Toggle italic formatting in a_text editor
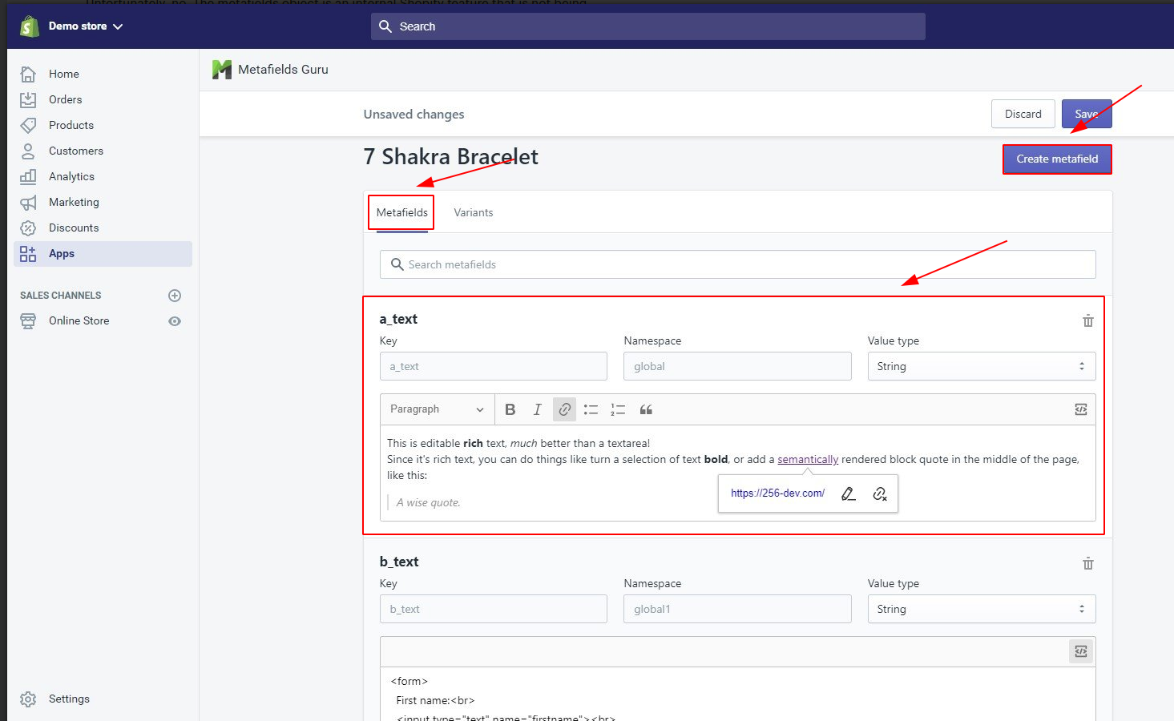Image resolution: width=1174 pixels, height=721 pixels. [538, 409]
